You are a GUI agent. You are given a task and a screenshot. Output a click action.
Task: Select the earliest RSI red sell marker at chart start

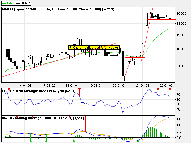9,90
